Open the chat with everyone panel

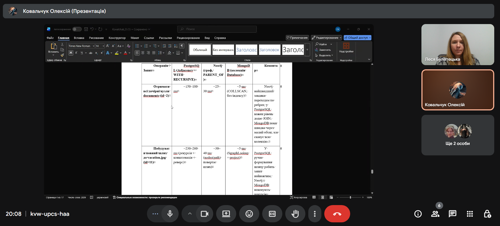[452, 214]
